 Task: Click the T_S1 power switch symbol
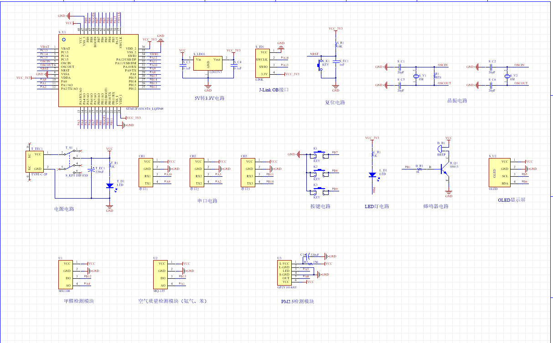tap(71, 160)
